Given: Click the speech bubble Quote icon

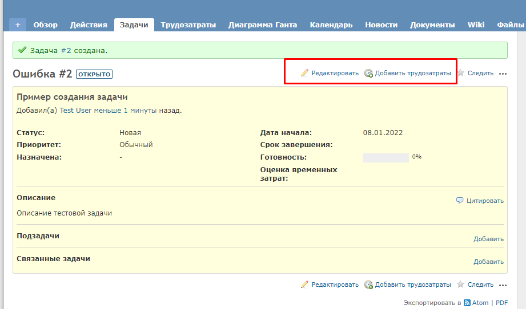Looking at the screenshot, I should [460, 201].
